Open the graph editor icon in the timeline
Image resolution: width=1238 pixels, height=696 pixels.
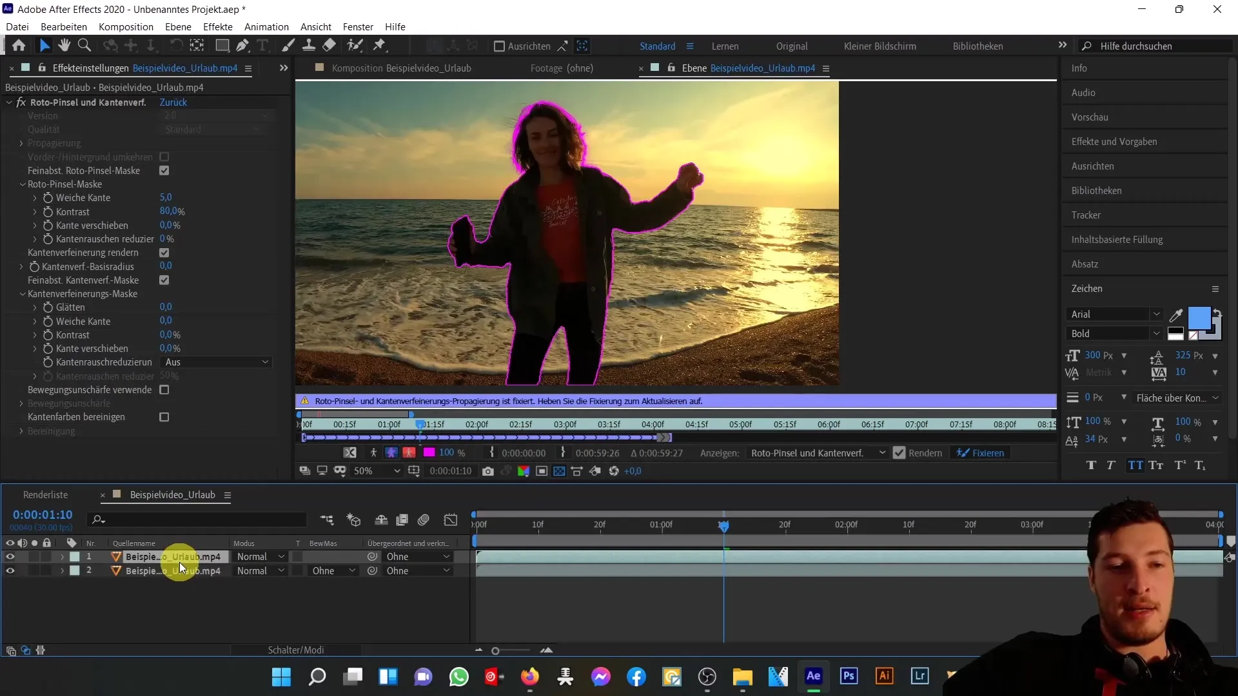[451, 520]
